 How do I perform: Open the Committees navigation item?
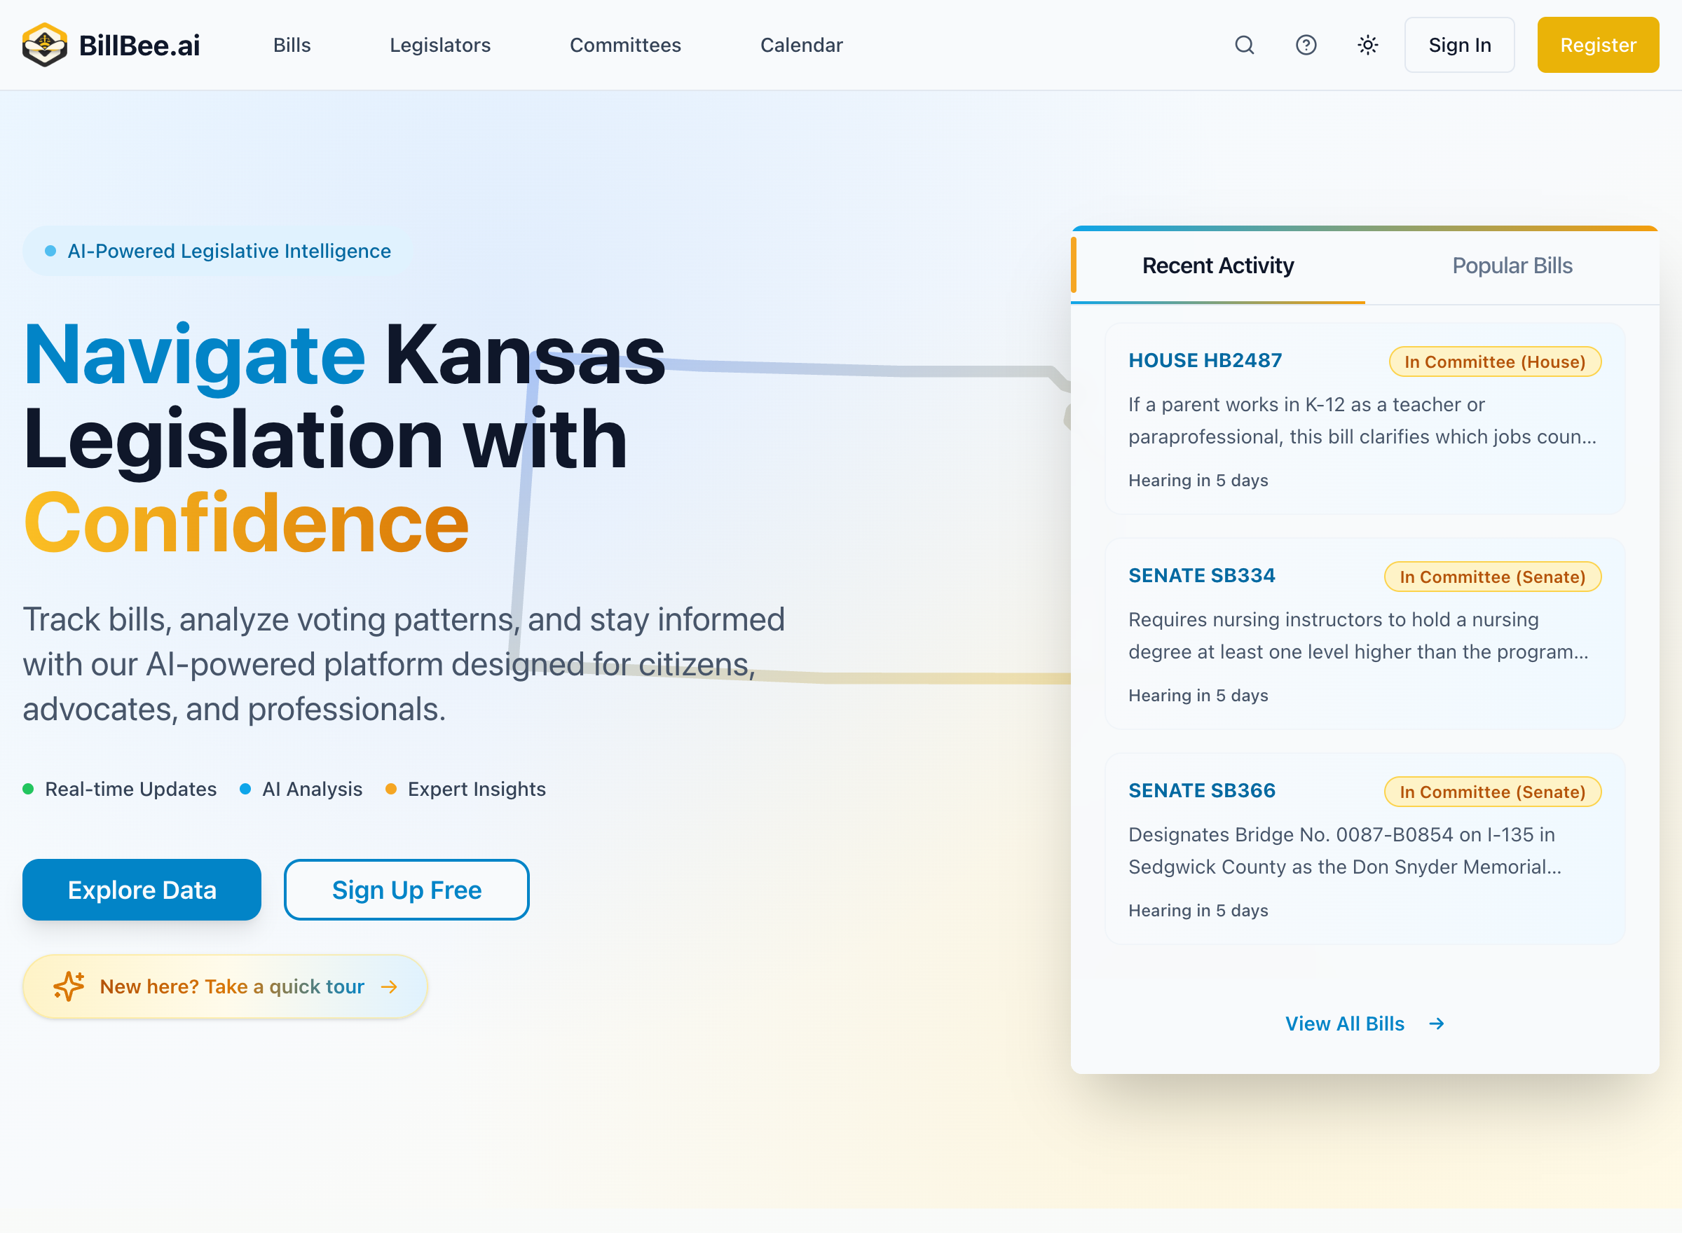coord(625,45)
